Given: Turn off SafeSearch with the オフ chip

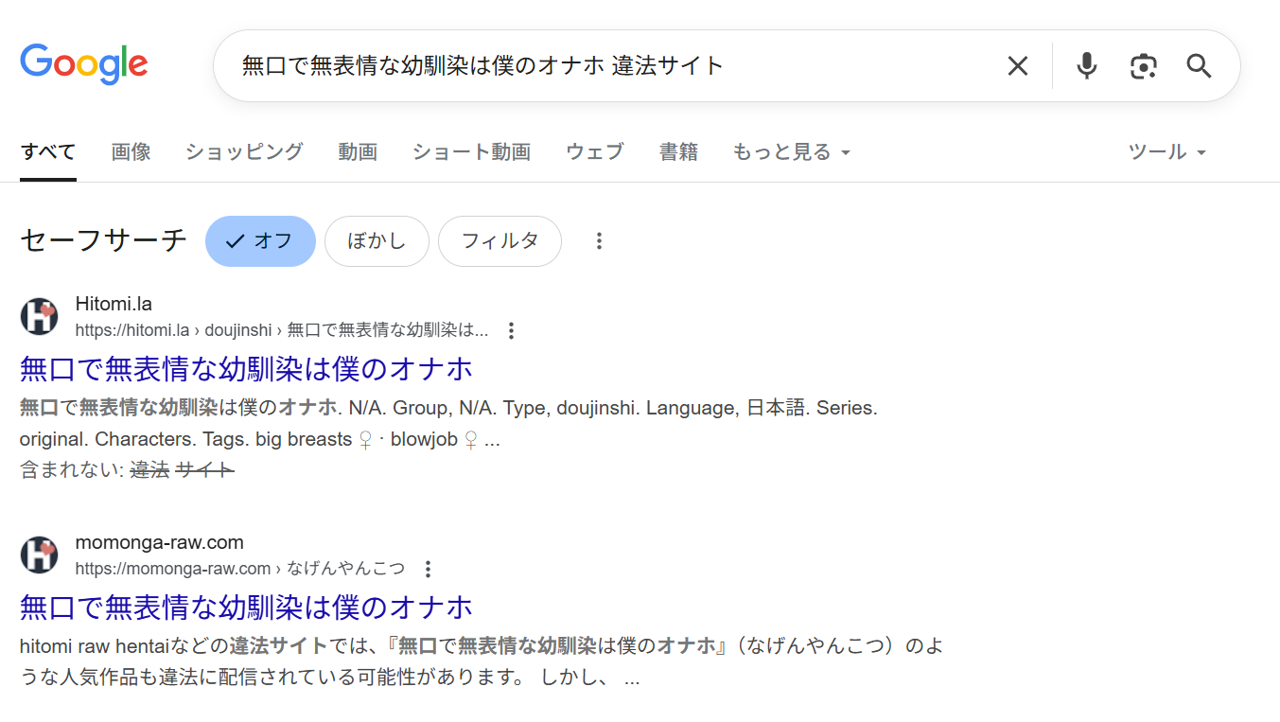Looking at the screenshot, I should 260,241.
